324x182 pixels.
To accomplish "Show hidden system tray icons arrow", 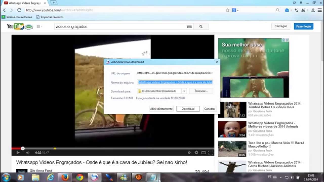I will pos(281,177).
